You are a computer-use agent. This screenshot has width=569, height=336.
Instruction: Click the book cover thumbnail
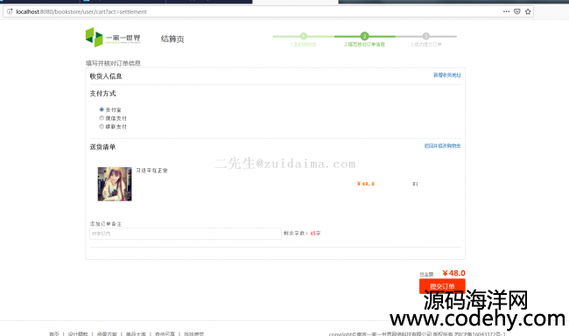(115, 184)
